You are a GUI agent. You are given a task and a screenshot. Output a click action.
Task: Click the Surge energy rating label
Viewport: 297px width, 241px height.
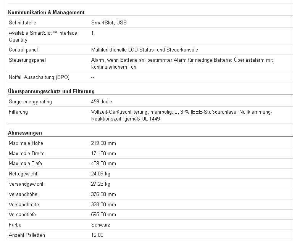[x=30, y=102]
